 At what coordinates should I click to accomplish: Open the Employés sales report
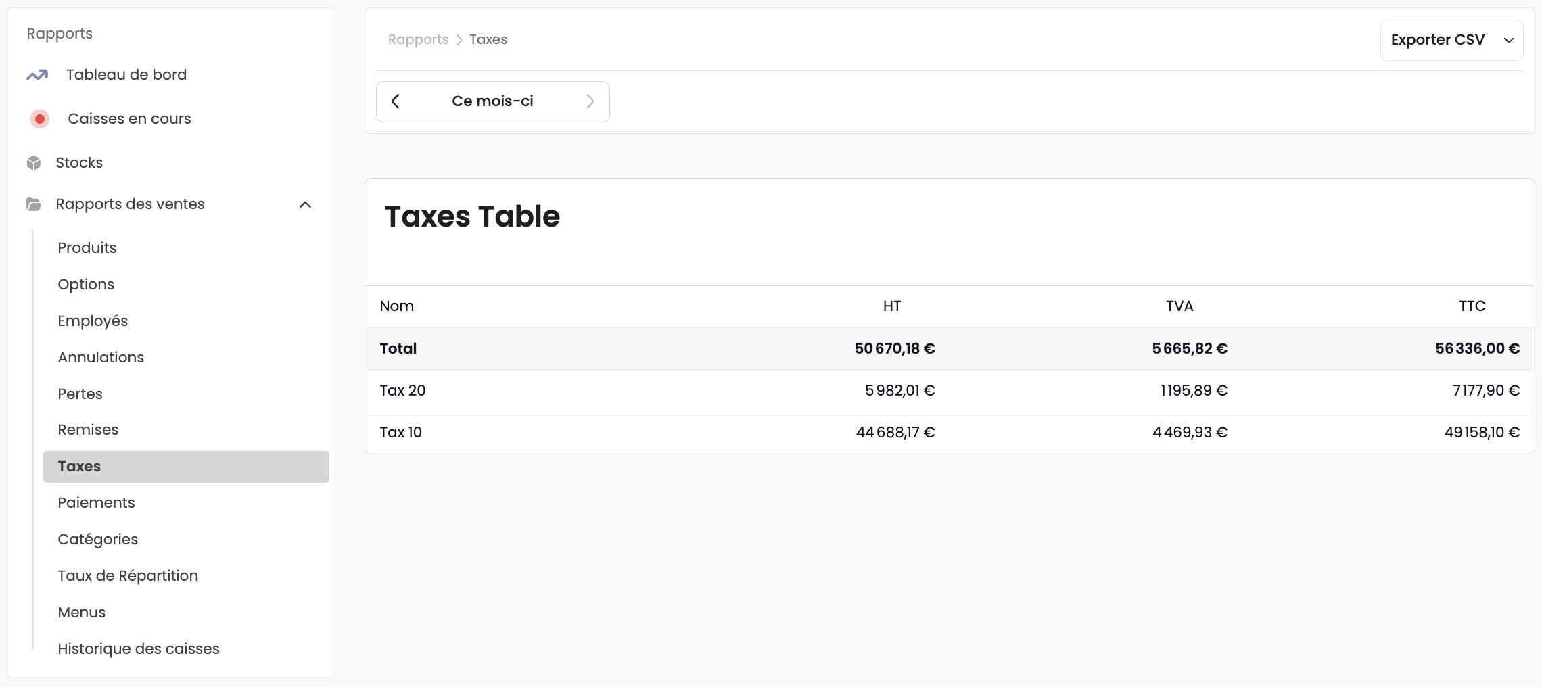(93, 321)
